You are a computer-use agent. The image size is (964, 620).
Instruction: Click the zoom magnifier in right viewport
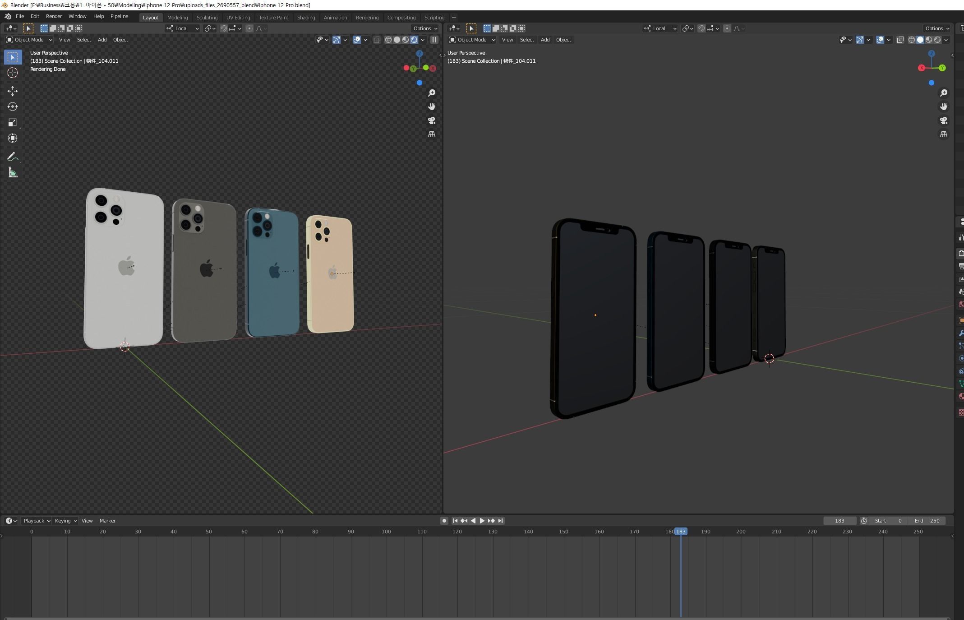pos(944,93)
